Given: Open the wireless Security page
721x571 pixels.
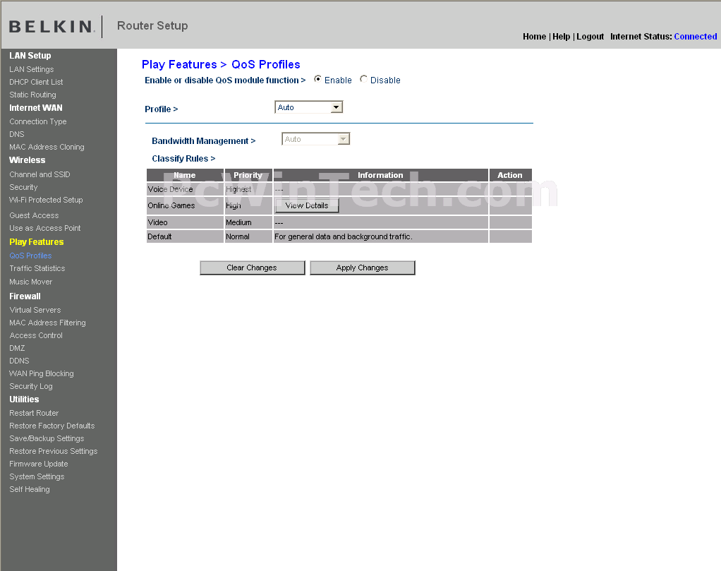Looking at the screenshot, I should 23,187.
